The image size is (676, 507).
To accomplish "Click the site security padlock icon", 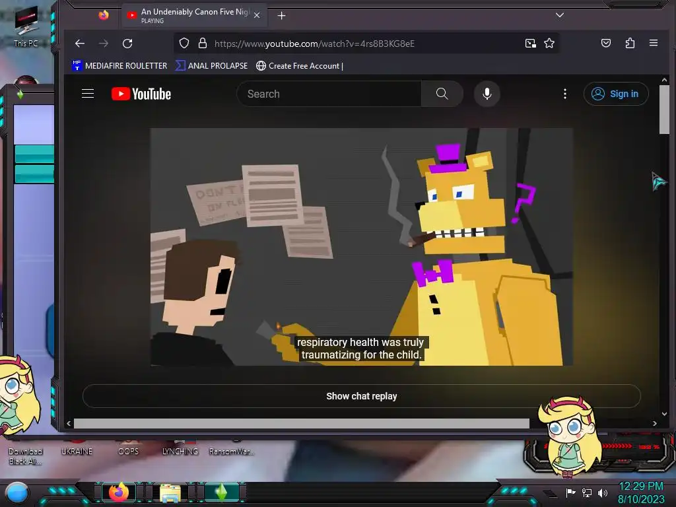I will click(202, 43).
